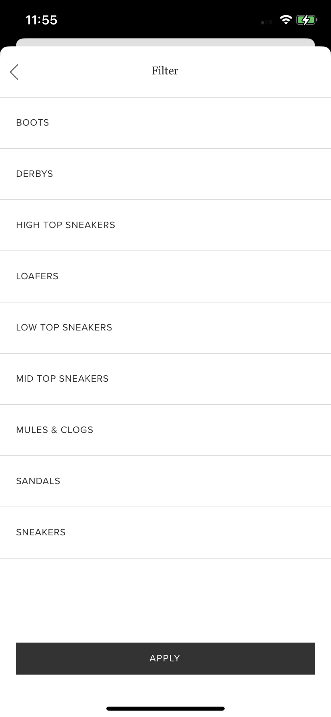Tap the Filter header title
Screen dimensions: 331x717
[165, 71]
